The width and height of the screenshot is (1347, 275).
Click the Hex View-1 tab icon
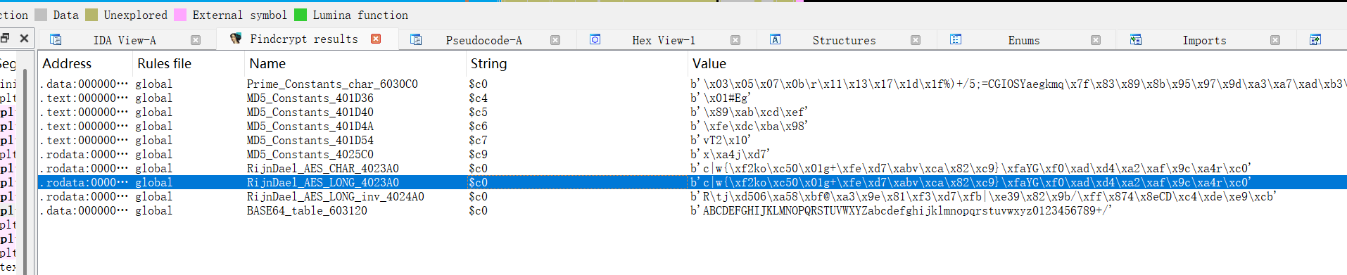click(x=595, y=39)
